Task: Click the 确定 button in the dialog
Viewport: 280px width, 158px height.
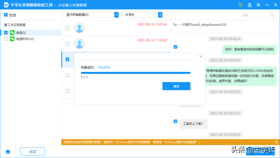Action: (176, 86)
